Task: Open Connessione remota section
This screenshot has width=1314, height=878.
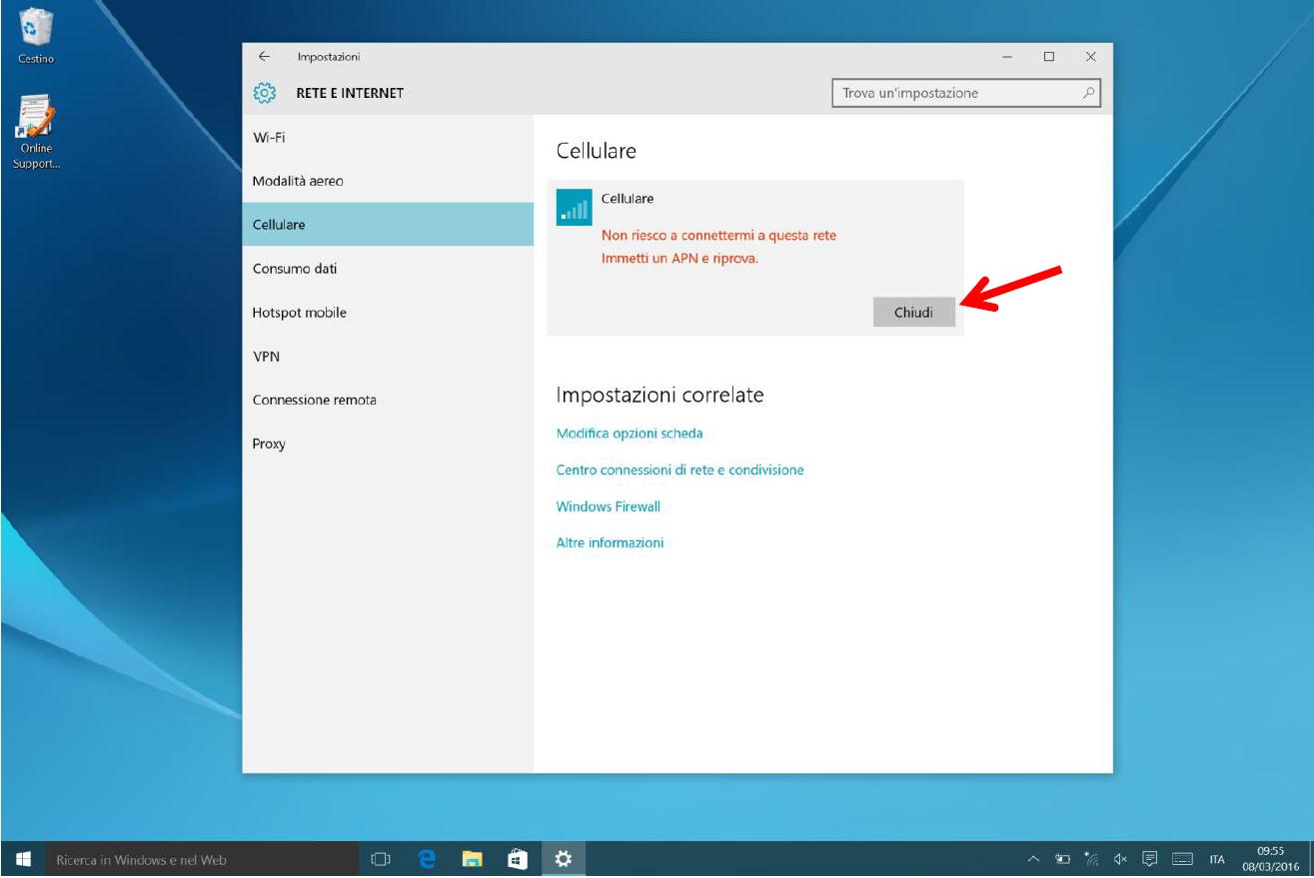Action: tap(388, 400)
